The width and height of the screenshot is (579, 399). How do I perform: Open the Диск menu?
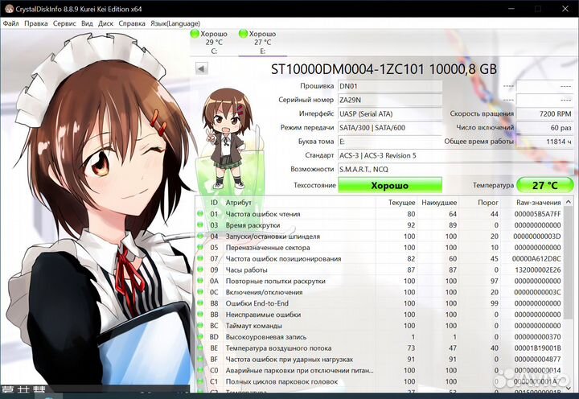106,23
